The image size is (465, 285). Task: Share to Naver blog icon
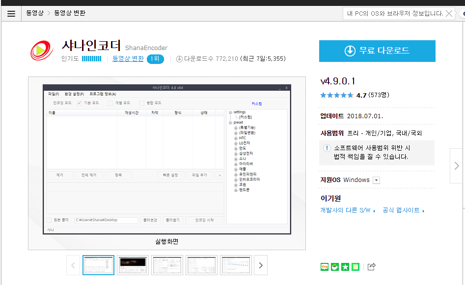click(x=325, y=267)
